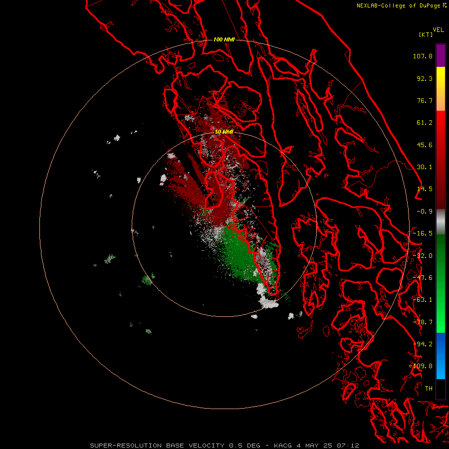This screenshot has width=449, height=449.
Task: Click the gray near-zero segment of color bar
Action: click(441, 222)
